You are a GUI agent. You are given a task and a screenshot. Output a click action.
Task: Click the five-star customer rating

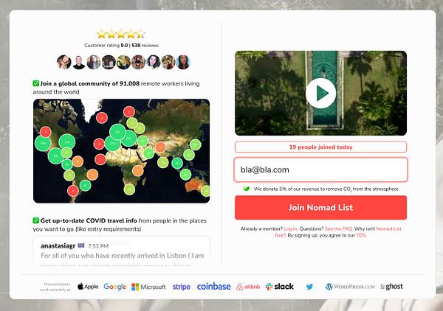(121, 35)
